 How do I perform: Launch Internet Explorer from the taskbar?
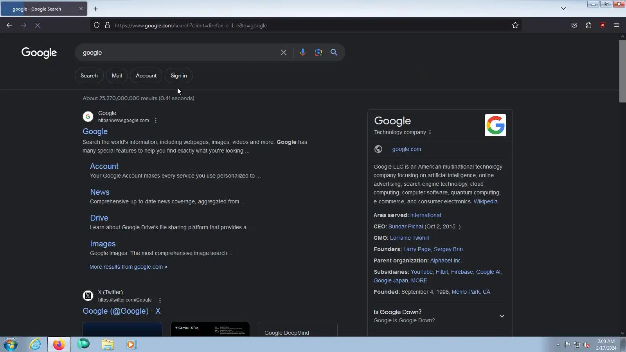coord(35,345)
